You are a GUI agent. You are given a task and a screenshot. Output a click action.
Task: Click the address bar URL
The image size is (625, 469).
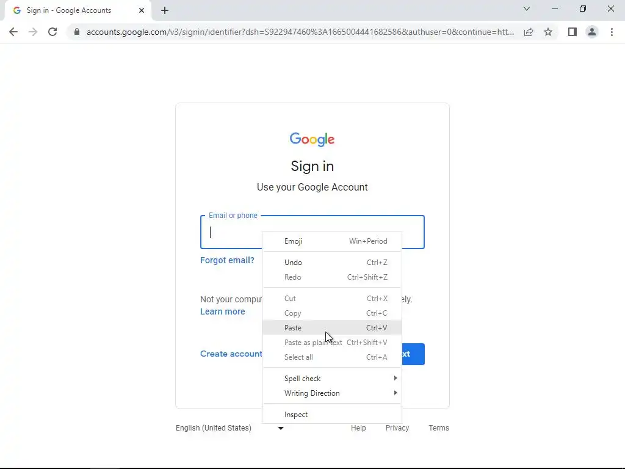pyautogui.click(x=300, y=32)
